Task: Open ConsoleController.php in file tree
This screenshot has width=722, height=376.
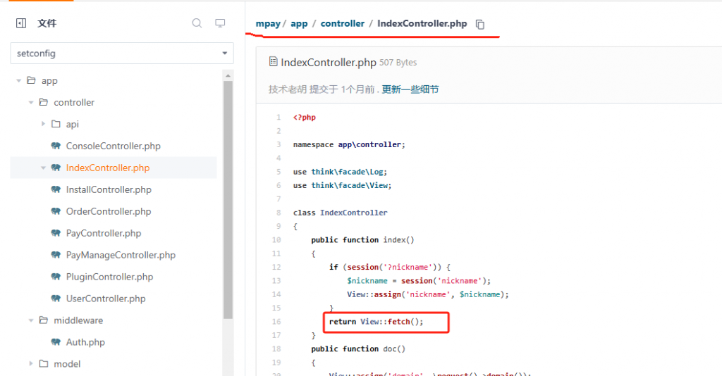Action: point(114,146)
